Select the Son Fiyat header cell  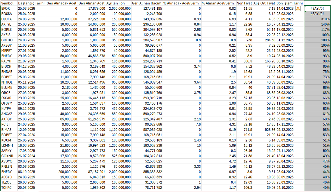tap(244, 3)
